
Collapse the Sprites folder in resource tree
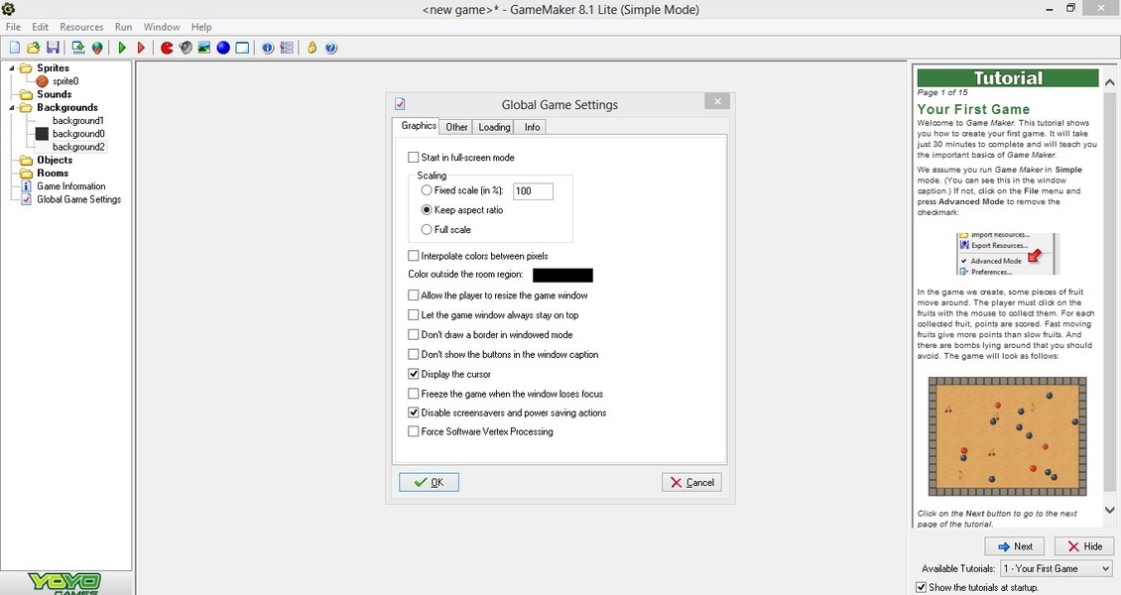coord(12,68)
